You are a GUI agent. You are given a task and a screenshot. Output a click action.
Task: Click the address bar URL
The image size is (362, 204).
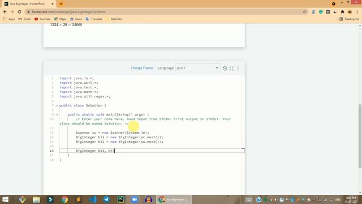(69, 12)
